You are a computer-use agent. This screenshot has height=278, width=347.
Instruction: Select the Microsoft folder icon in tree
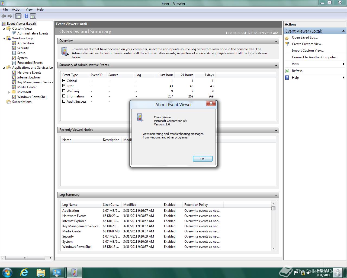[x=14, y=92]
